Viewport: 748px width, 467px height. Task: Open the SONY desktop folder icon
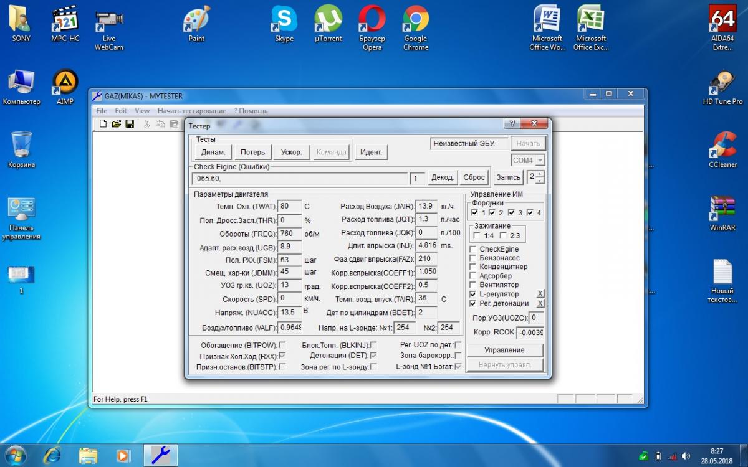coord(21,23)
